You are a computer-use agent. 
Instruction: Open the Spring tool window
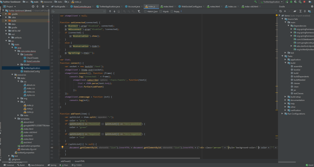52,165
